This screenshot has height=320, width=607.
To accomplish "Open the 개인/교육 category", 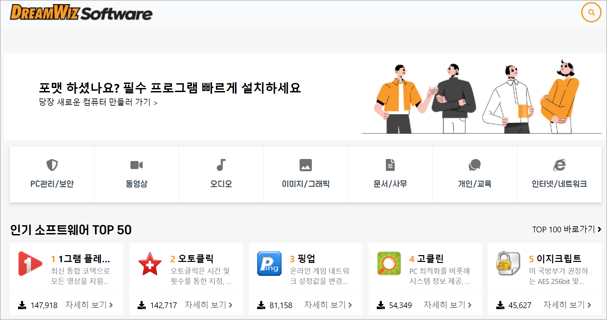I will click(475, 175).
